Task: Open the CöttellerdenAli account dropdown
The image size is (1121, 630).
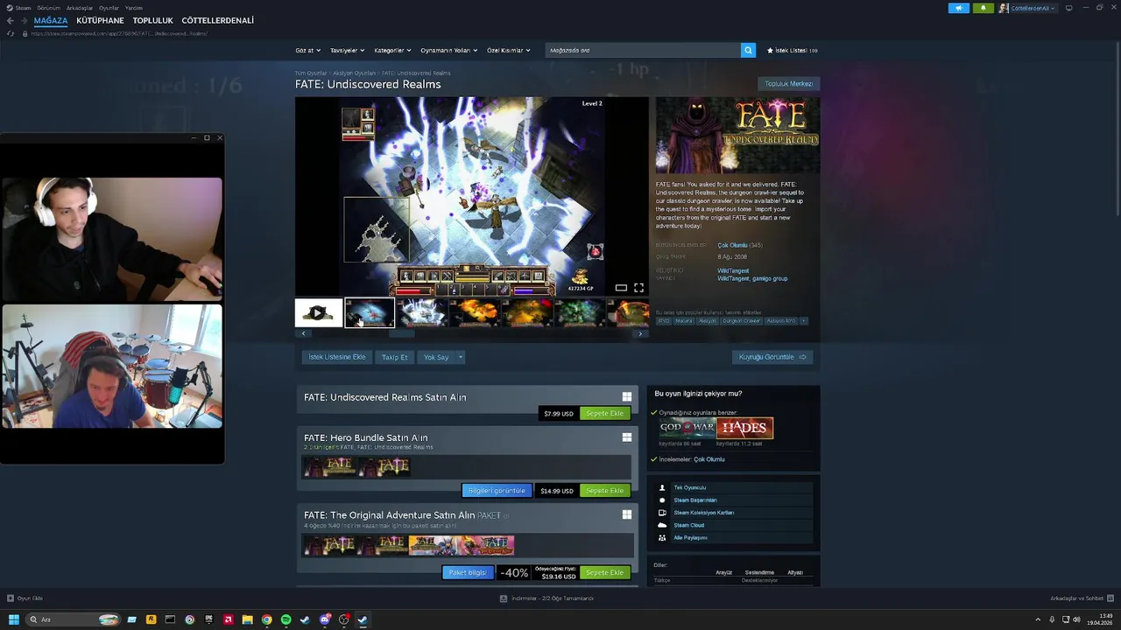Action: (x=1033, y=8)
